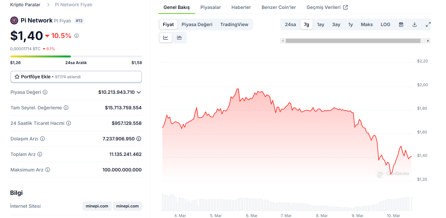446x218 pixels.
Task: Go to Kripto Paralar breadcrumb
Action: click(25, 5)
